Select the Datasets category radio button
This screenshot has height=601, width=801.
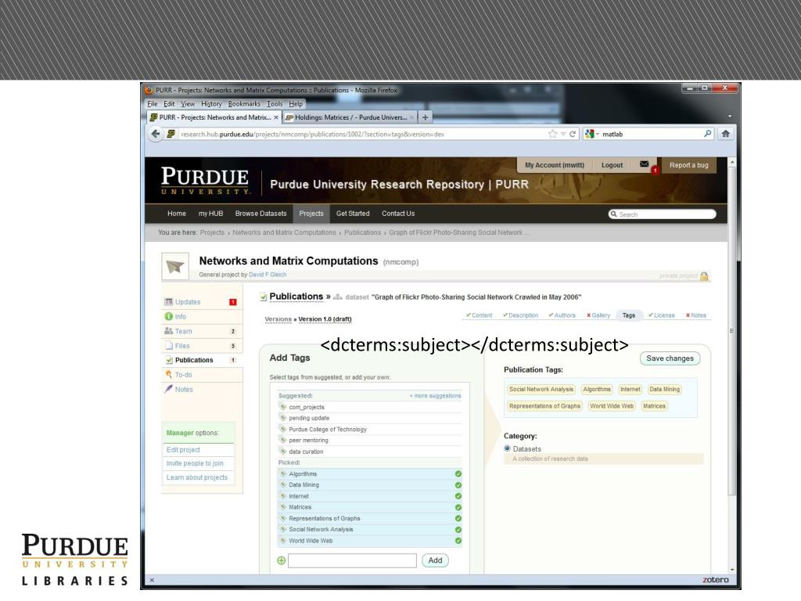click(507, 448)
